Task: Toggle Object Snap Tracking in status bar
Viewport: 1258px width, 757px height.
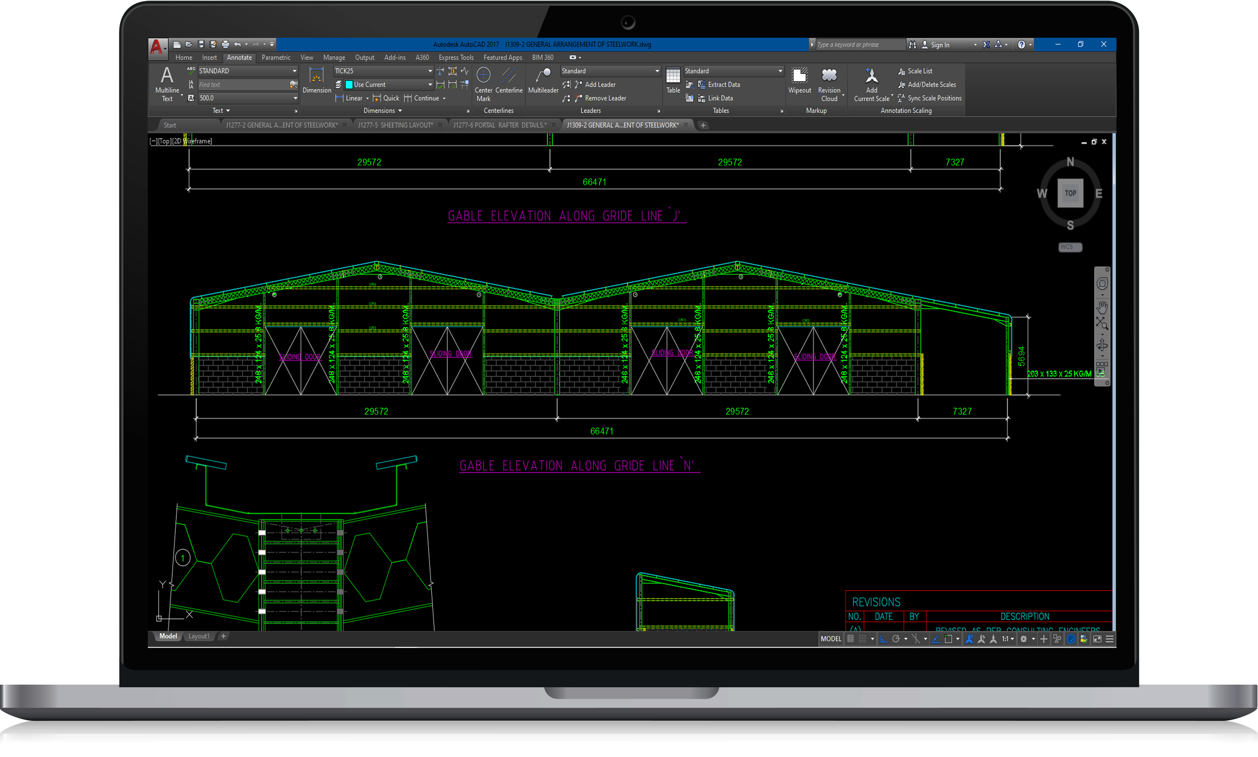Action: (x=936, y=639)
